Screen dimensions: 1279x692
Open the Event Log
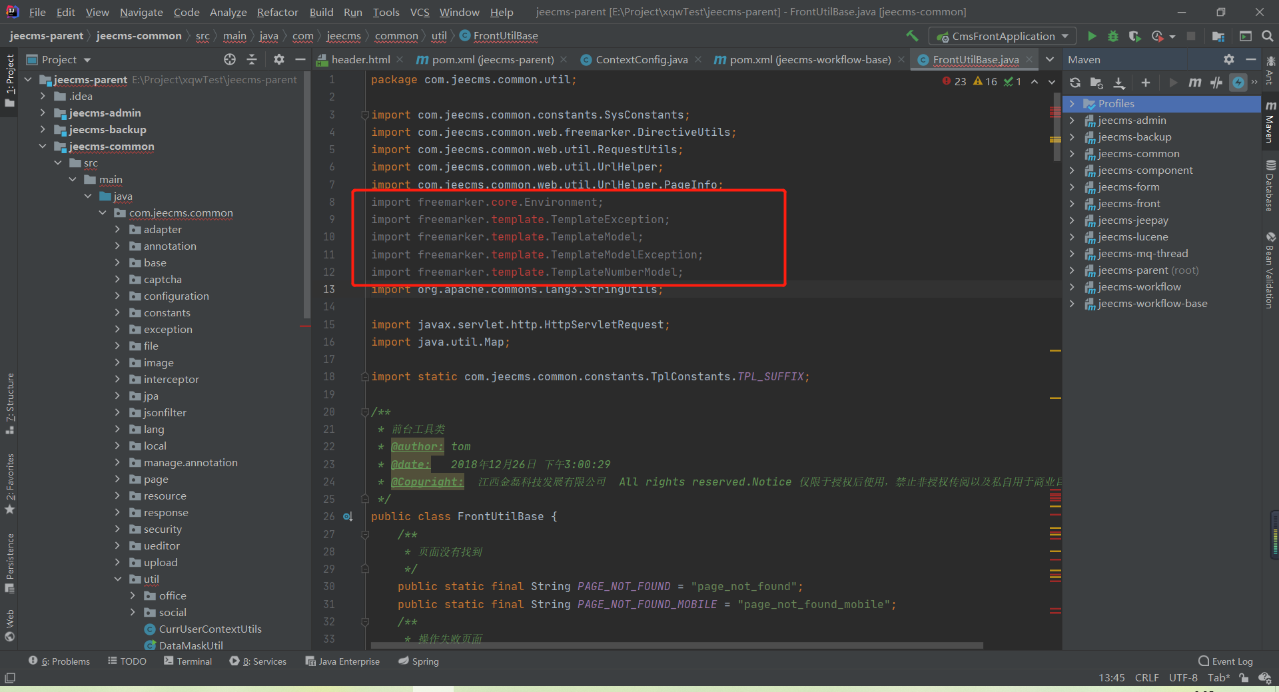point(1226,661)
